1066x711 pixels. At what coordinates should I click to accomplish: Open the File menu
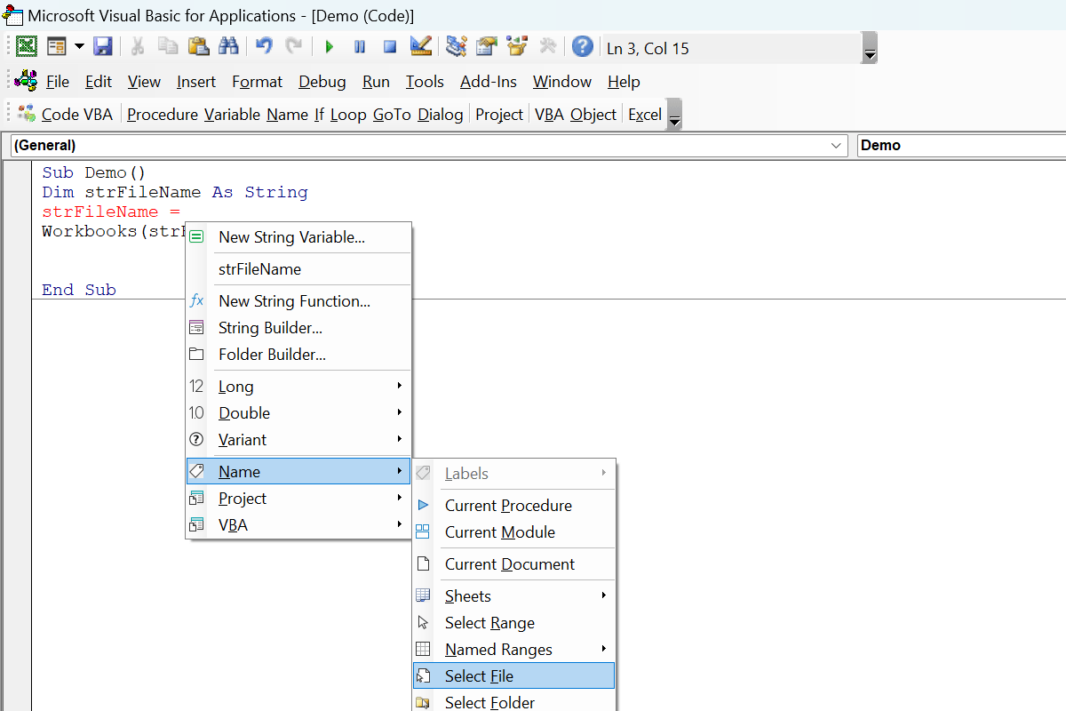(58, 82)
